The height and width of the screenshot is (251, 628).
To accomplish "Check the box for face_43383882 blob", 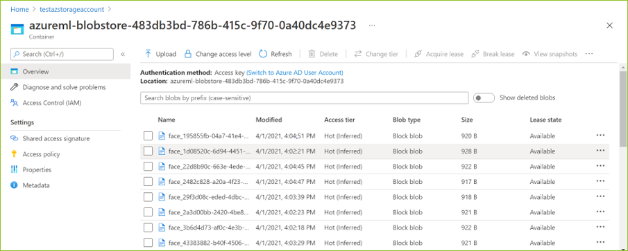I will point(148,243).
